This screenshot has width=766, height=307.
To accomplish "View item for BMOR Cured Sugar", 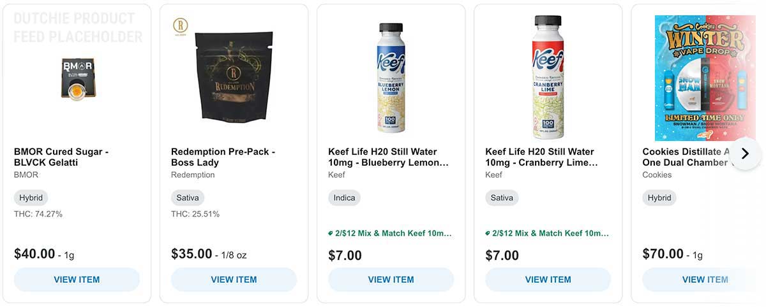I will tap(77, 280).
